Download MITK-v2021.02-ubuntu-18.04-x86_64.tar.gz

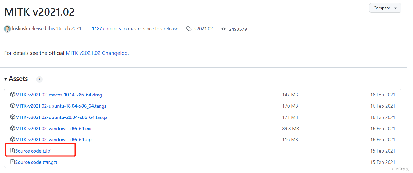tap(61, 106)
